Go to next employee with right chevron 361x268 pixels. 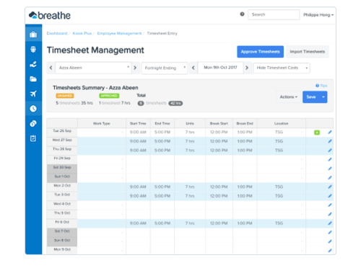(135, 68)
